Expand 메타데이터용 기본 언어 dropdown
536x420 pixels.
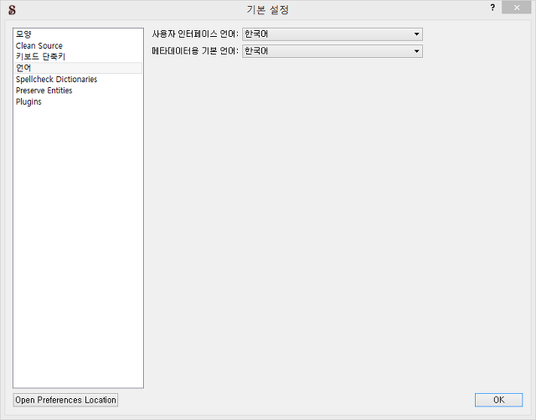(332, 51)
